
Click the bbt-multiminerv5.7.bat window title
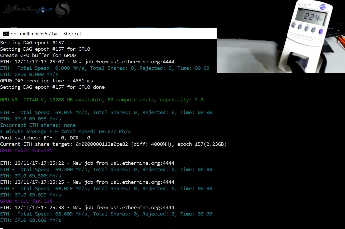pyautogui.click(x=46, y=34)
